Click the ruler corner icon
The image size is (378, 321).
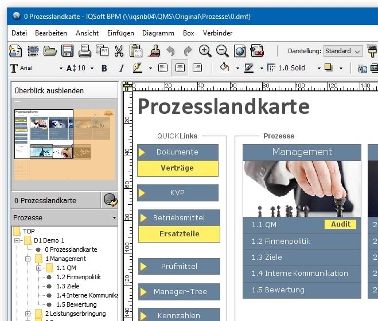tap(128, 86)
